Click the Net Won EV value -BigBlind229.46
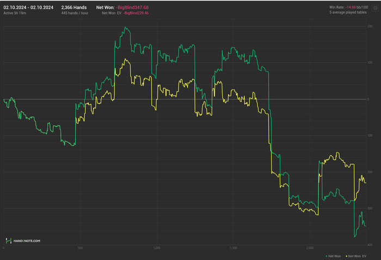This screenshot has height=260, width=381. 136,13
